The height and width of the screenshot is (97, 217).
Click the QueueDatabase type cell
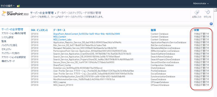[158, 79]
